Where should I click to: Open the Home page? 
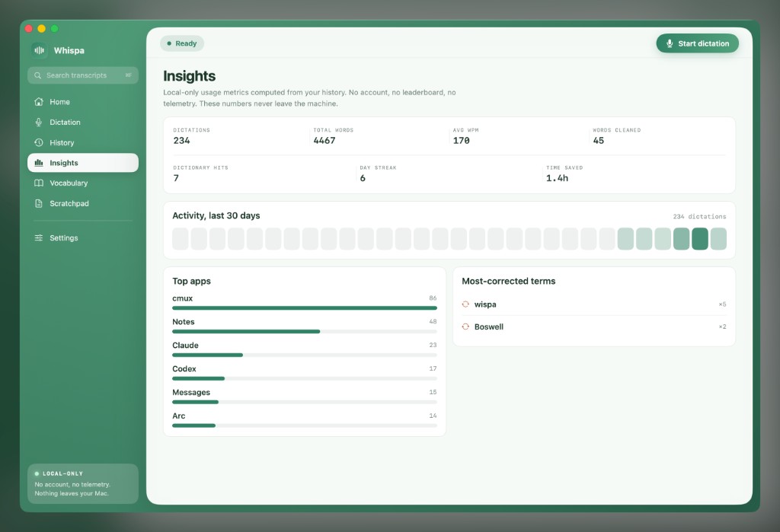83,102
